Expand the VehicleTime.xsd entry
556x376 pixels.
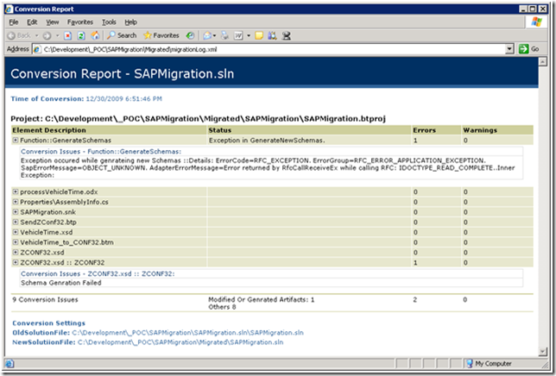(x=16, y=233)
